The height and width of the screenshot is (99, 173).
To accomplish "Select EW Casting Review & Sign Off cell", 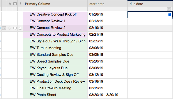I will click(x=55, y=75).
